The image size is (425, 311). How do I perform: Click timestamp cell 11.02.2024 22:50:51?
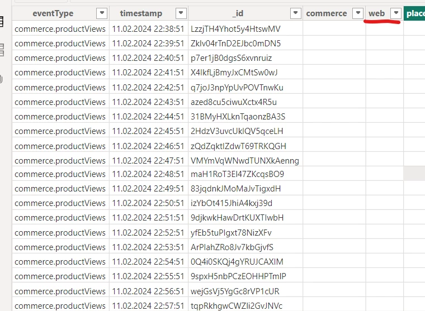149,203
